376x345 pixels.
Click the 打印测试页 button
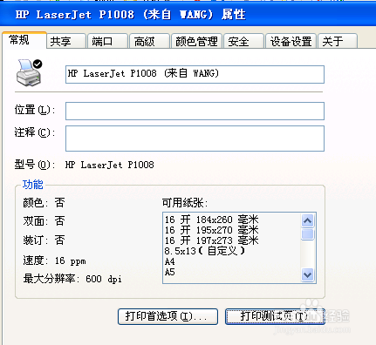[275, 316]
